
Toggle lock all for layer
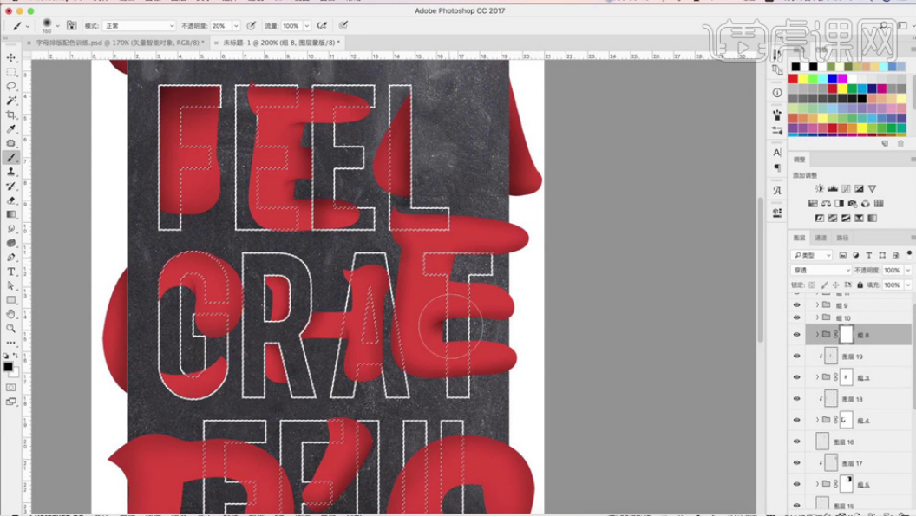point(860,285)
